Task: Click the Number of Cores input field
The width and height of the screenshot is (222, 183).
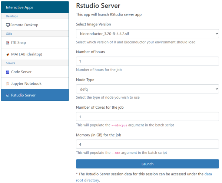Action: 148,116
